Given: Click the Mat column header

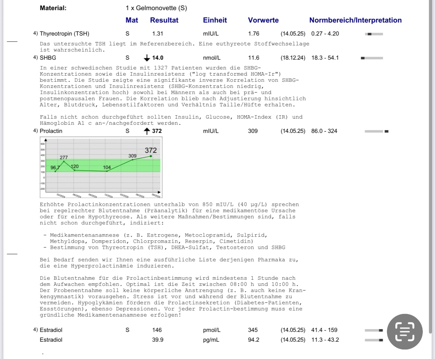Looking at the screenshot, I should click(x=132, y=20).
